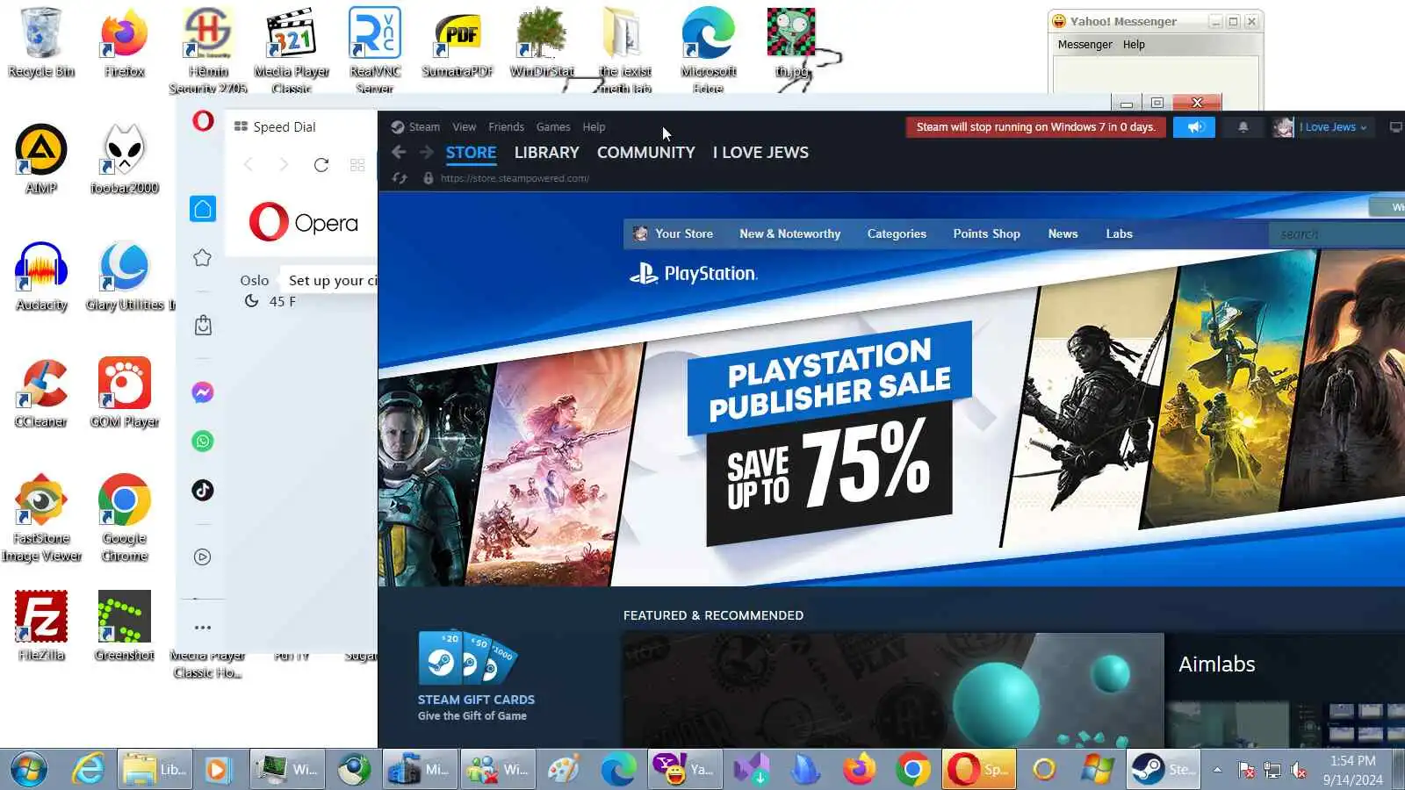Click the Oslo weather city label

(255, 281)
